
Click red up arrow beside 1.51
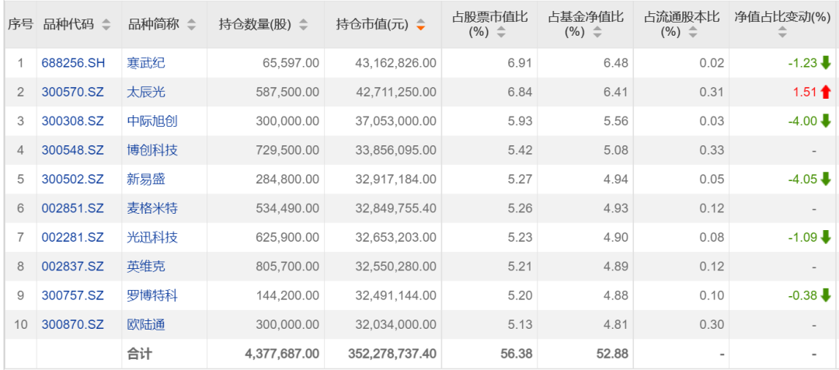coord(826,92)
